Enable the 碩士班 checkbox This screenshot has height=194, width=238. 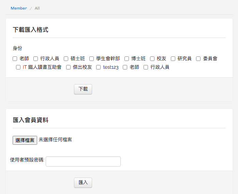pos(66,59)
